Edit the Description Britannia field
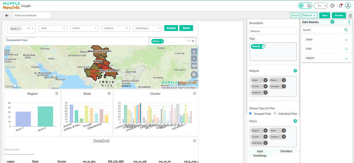This screenshot has height=163, width=354. [273, 31]
